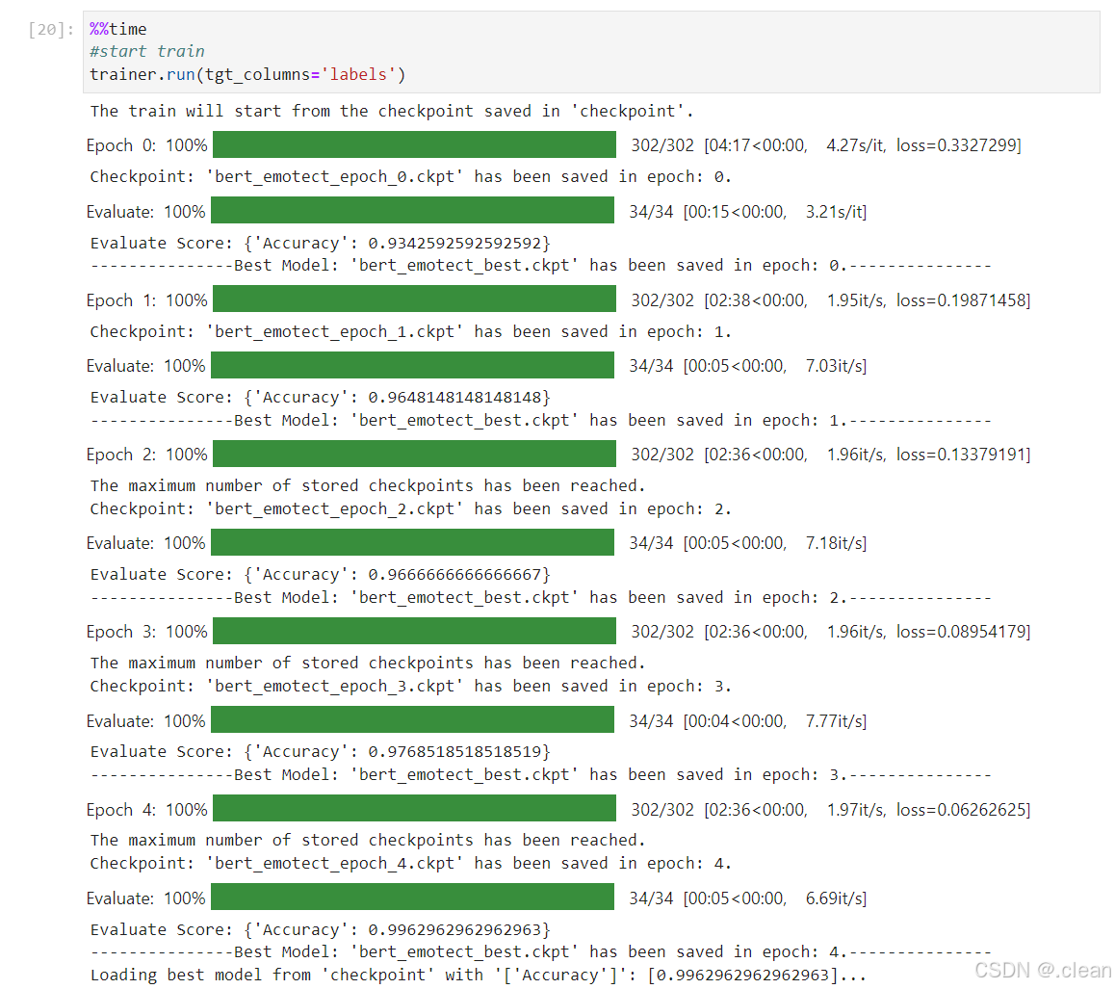Click into the code cell with trainer.run

(x=591, y=52)
